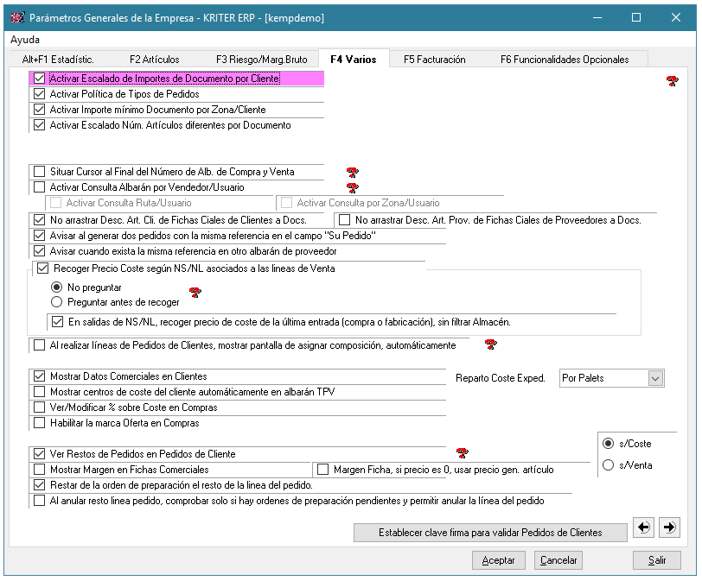Click help icon beside Consulta Albarán por Vendedor

coord(352,187)
